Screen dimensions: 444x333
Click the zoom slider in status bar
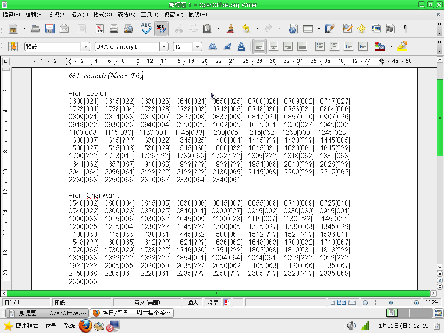point(391,303)
